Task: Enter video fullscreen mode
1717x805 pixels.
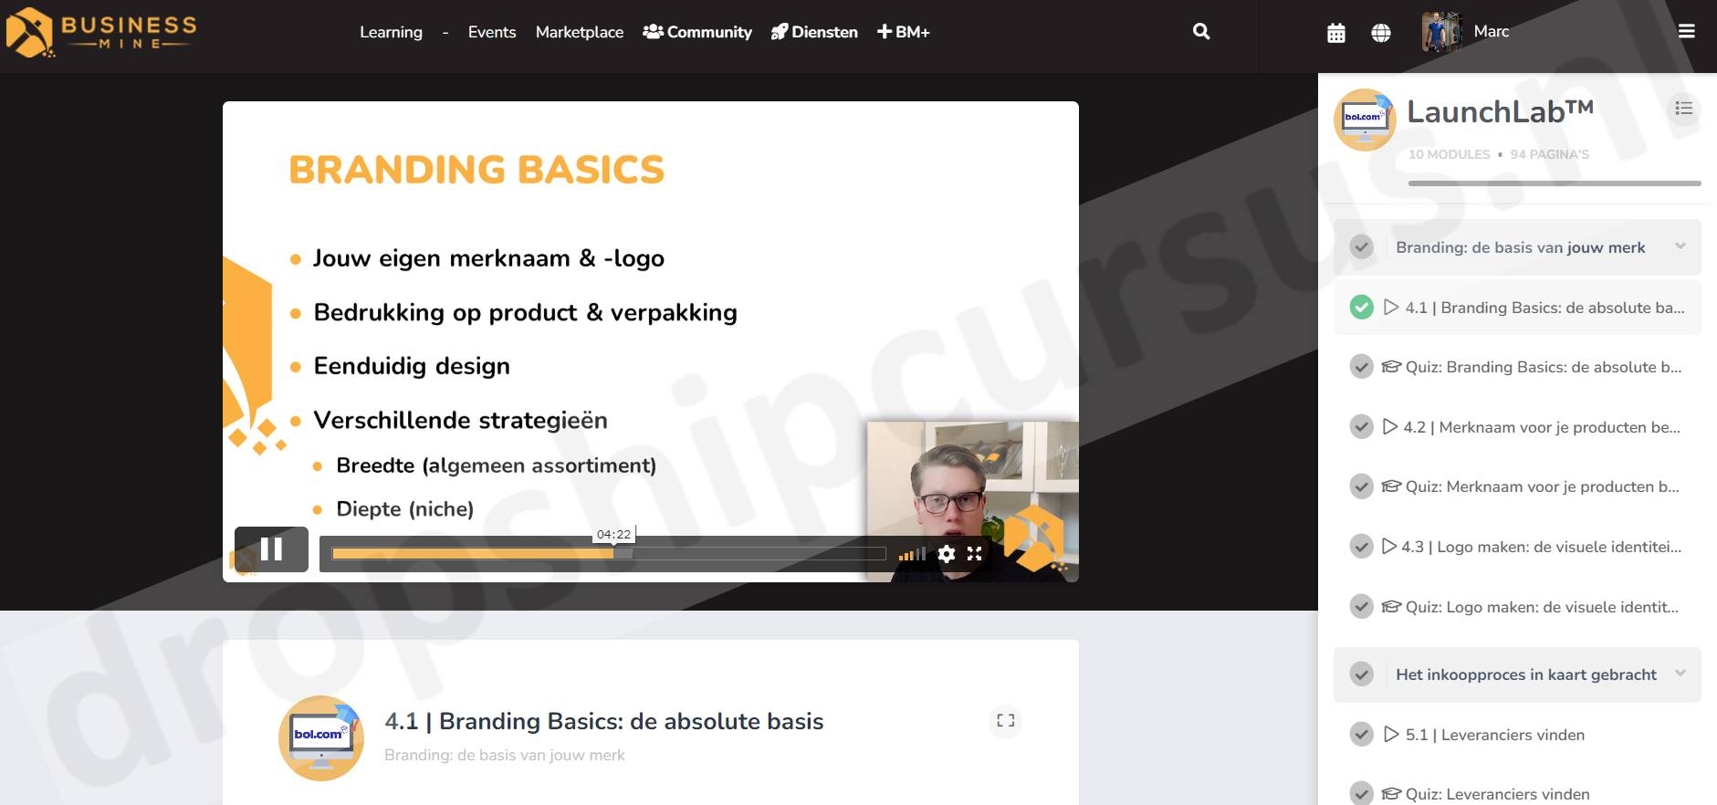Action: pyautogui.click(x=975, y=554)
